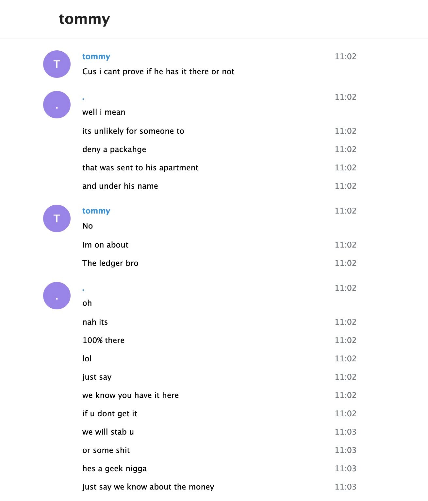
Task: Click the message "and under his name"
Action: point(120,186)
